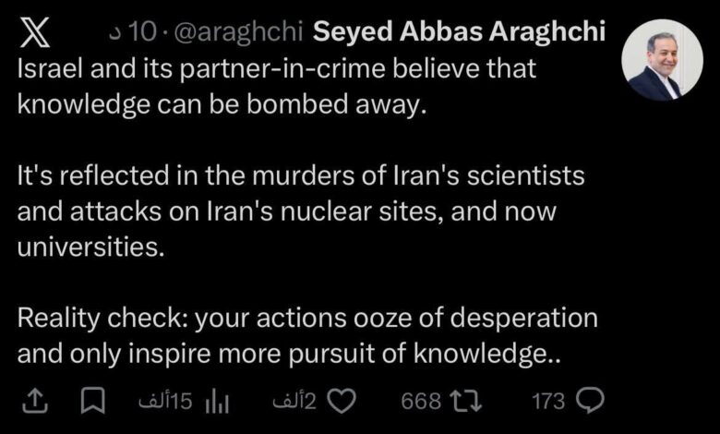Click the 'Reality check' sentence
This screenshot has width=720, height=434.
coord(307,319)
